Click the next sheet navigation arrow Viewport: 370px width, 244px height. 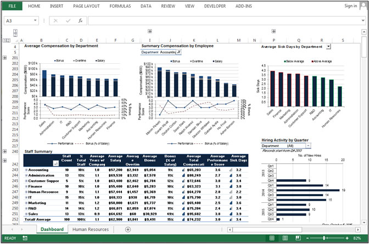tap(22, 229)
